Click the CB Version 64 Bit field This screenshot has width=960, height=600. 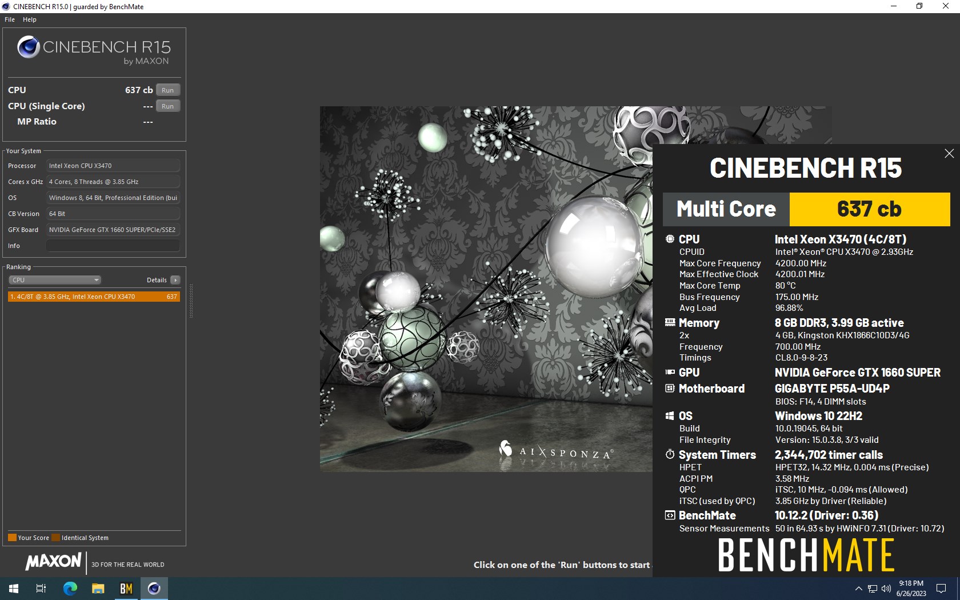point(113,214)
